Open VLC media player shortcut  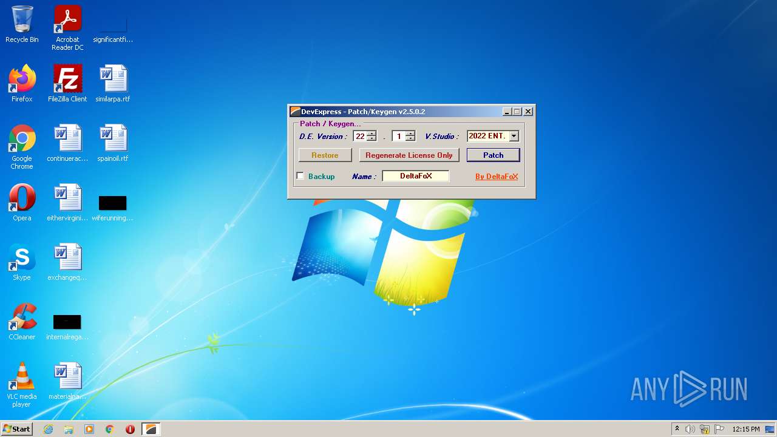(x=22, y=385)
